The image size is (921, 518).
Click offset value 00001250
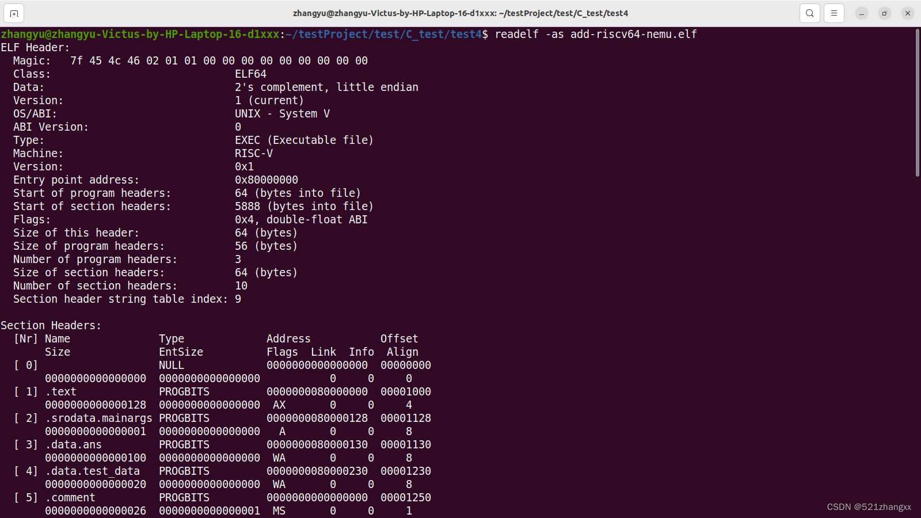[x=406, y=497]
